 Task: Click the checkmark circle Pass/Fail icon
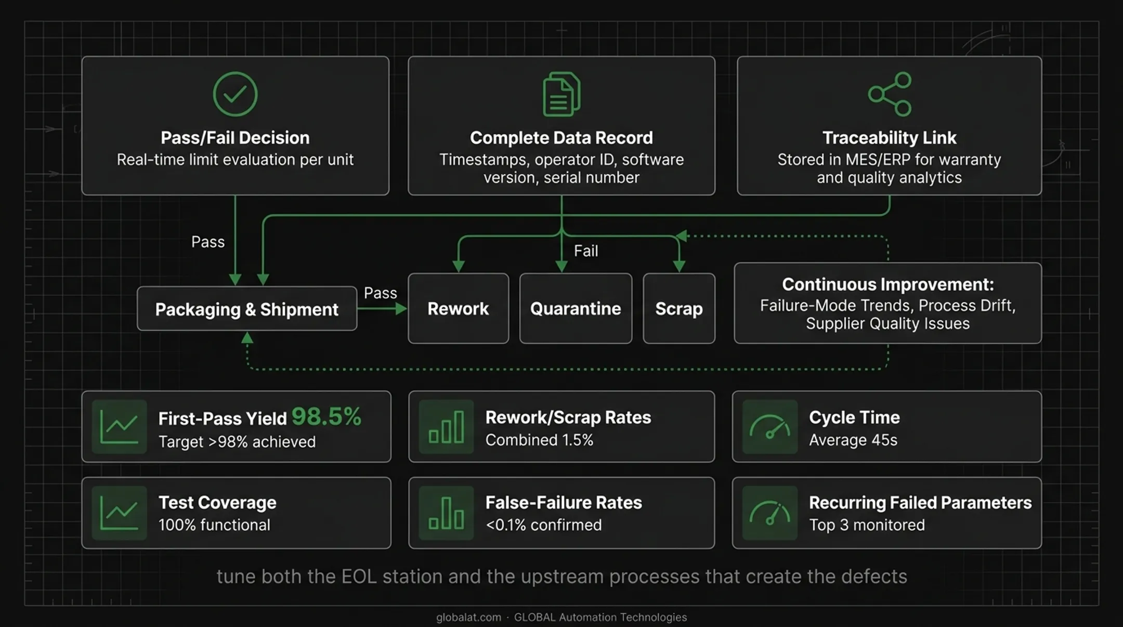(235, 94)
